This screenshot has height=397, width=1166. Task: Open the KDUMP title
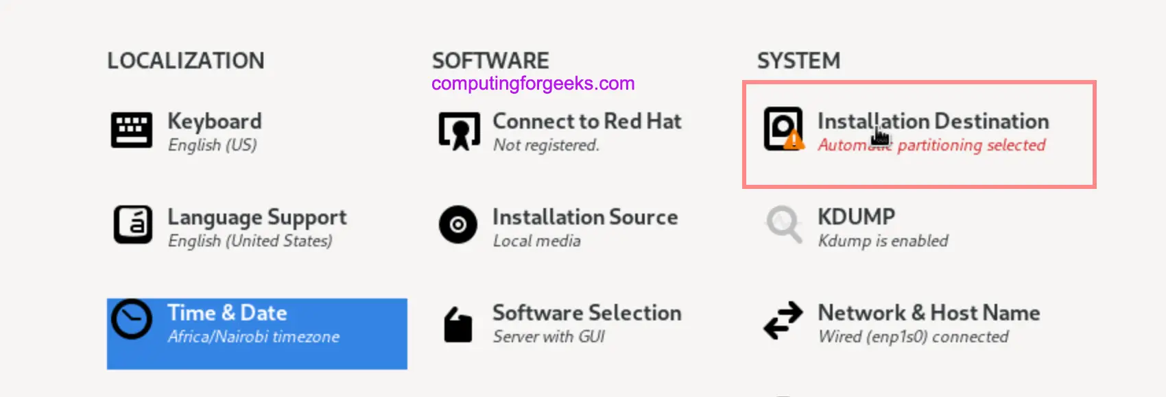856,217
